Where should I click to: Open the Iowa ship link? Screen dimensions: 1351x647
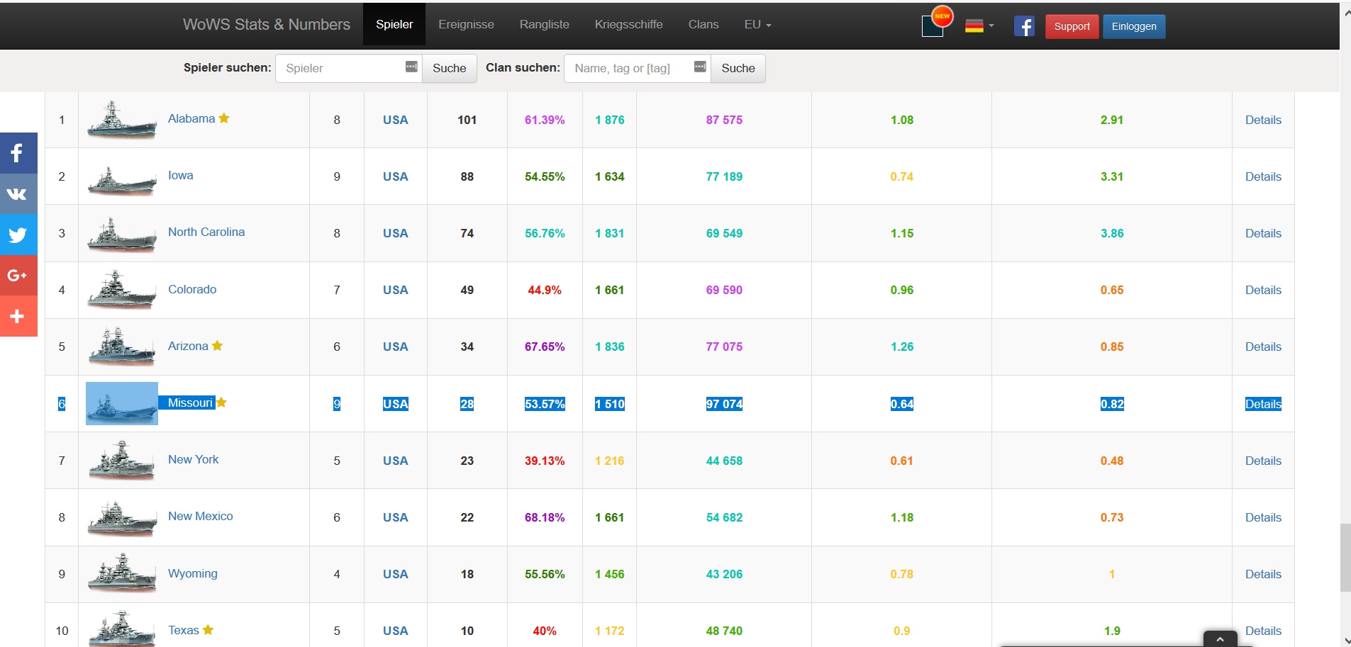(180, 175)
